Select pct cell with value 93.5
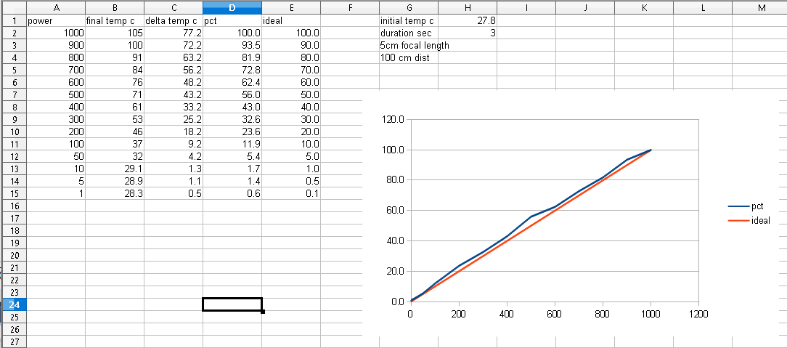The image size is (787, 348). pyautogui.click(x=232, y=46)
